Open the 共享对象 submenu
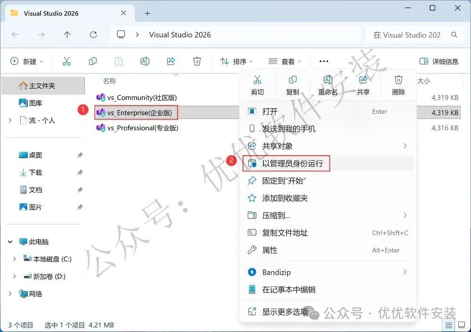This screenshot has width=471, height=332. click(328, 146)
